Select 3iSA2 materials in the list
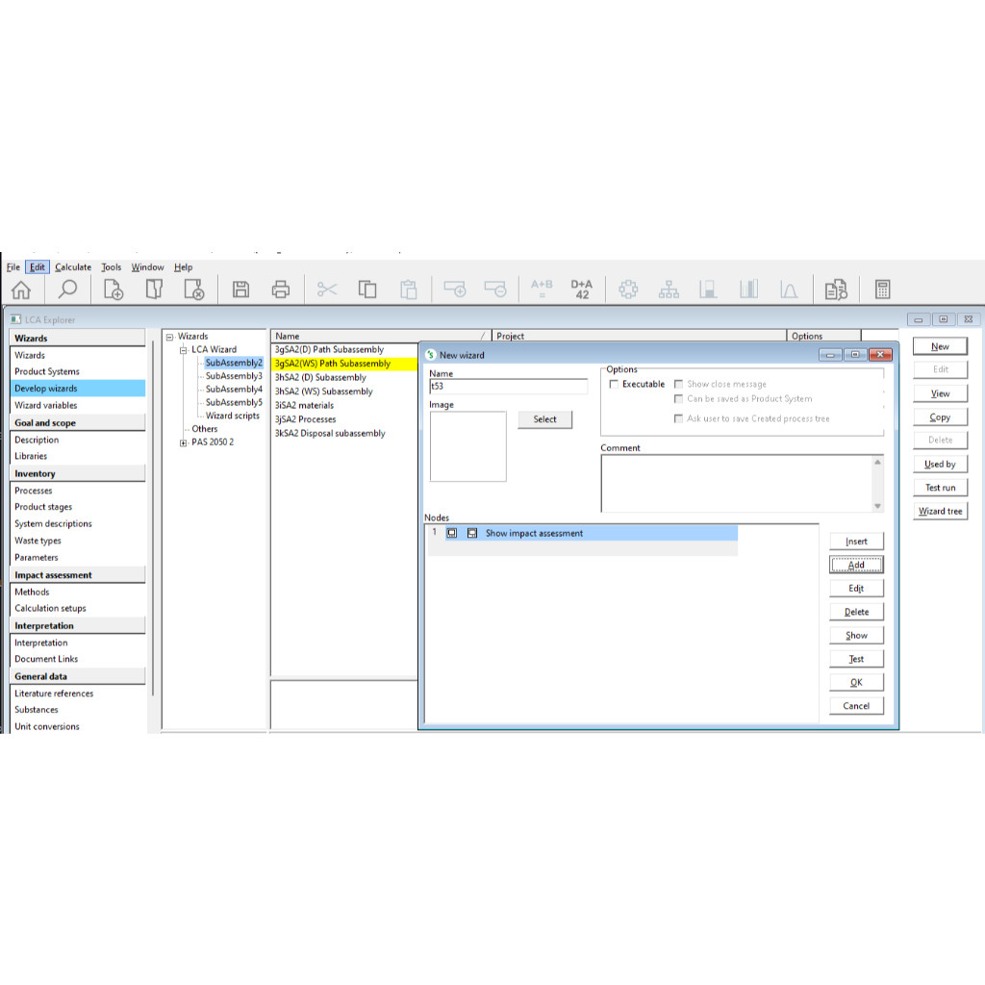 (304, 406)
